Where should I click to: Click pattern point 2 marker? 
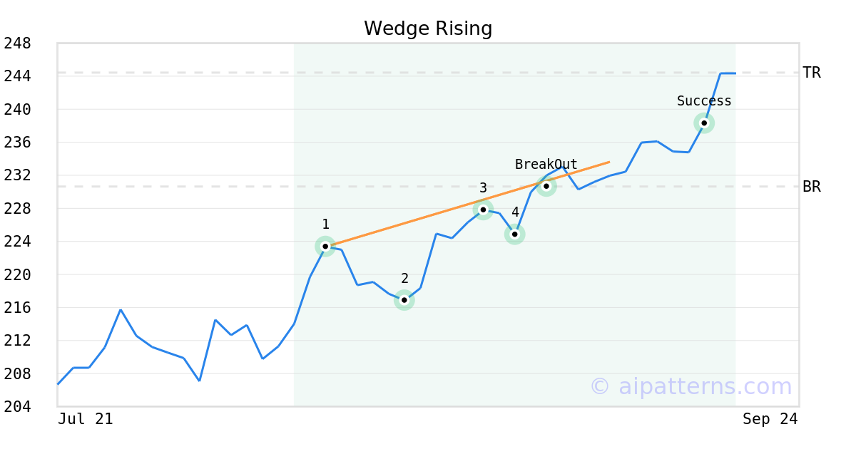click(x=404, y=300)
